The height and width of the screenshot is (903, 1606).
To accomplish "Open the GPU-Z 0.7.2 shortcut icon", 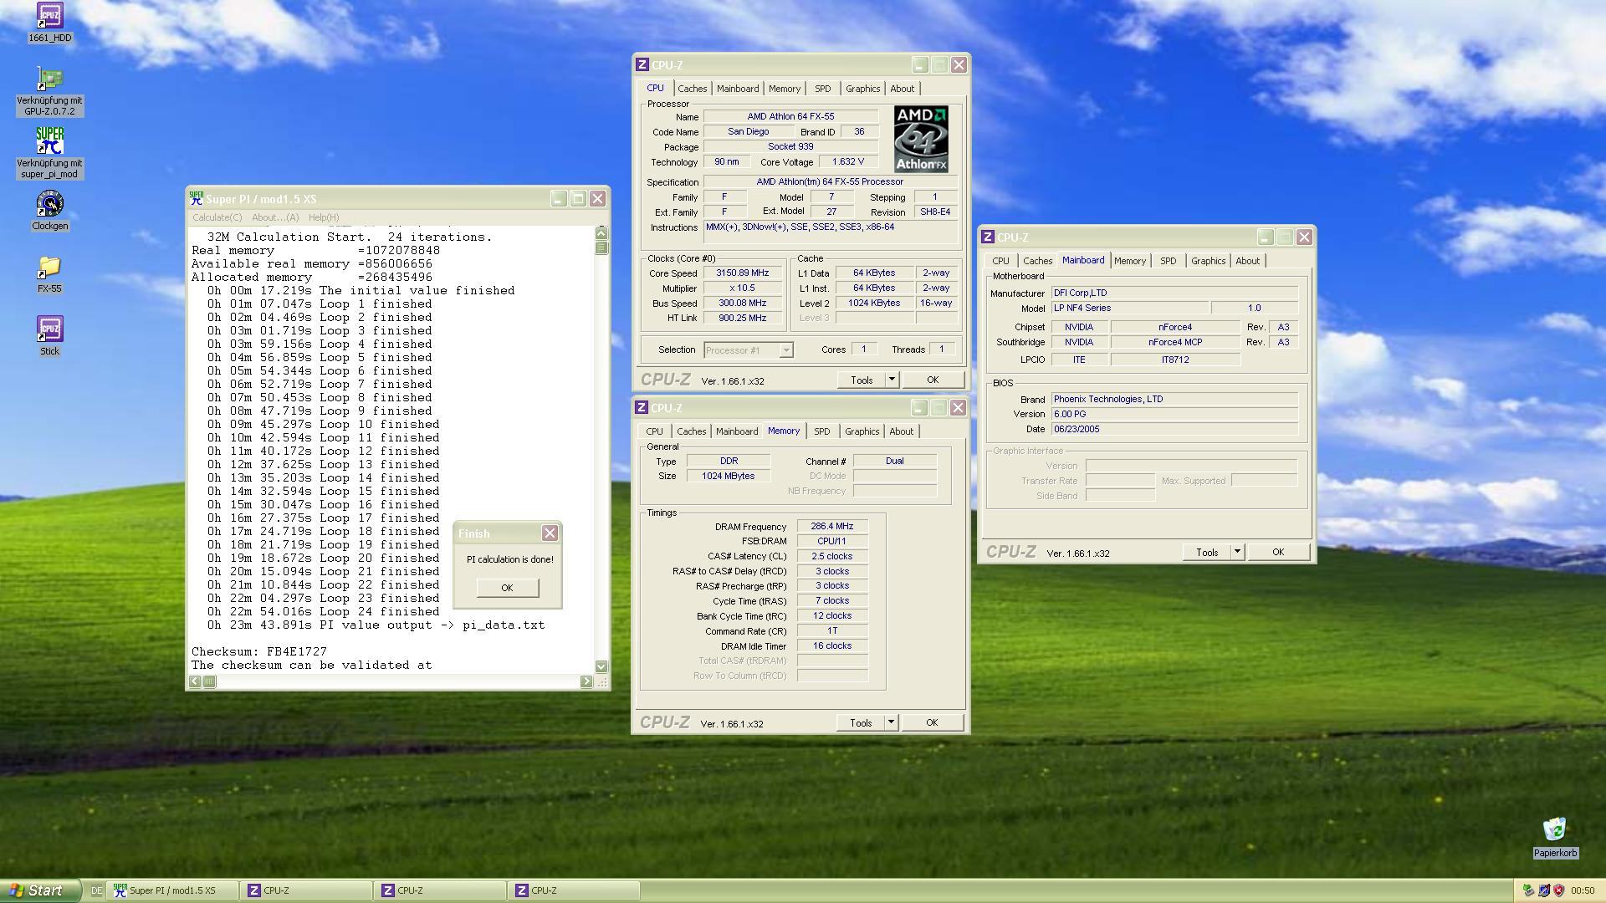I will [49, 79].
